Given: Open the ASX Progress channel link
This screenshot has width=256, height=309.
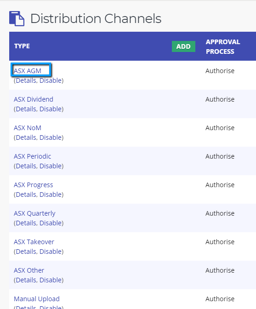Looking at the screenshot, I should point(34,185).
